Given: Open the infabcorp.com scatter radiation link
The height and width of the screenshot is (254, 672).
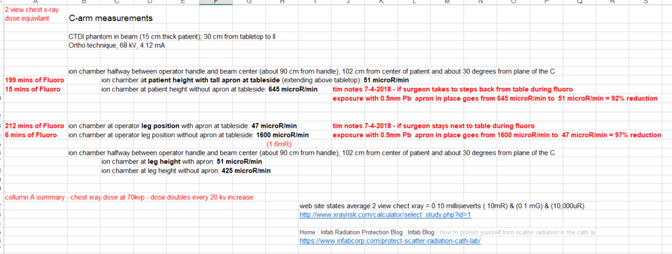Looking at the screenshot, I should pos(390,241).
